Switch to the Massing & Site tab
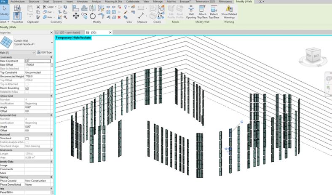Image resolution: width=332 pixels, height=195 pixels. [113, 2]
